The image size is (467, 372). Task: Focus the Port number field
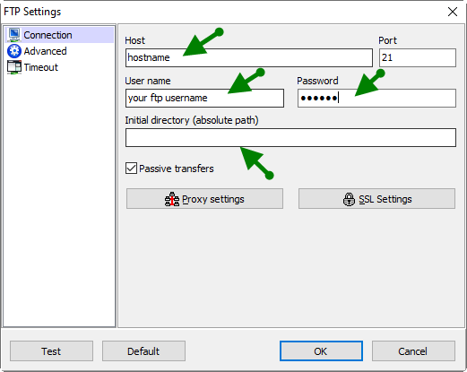click(418, 57)
